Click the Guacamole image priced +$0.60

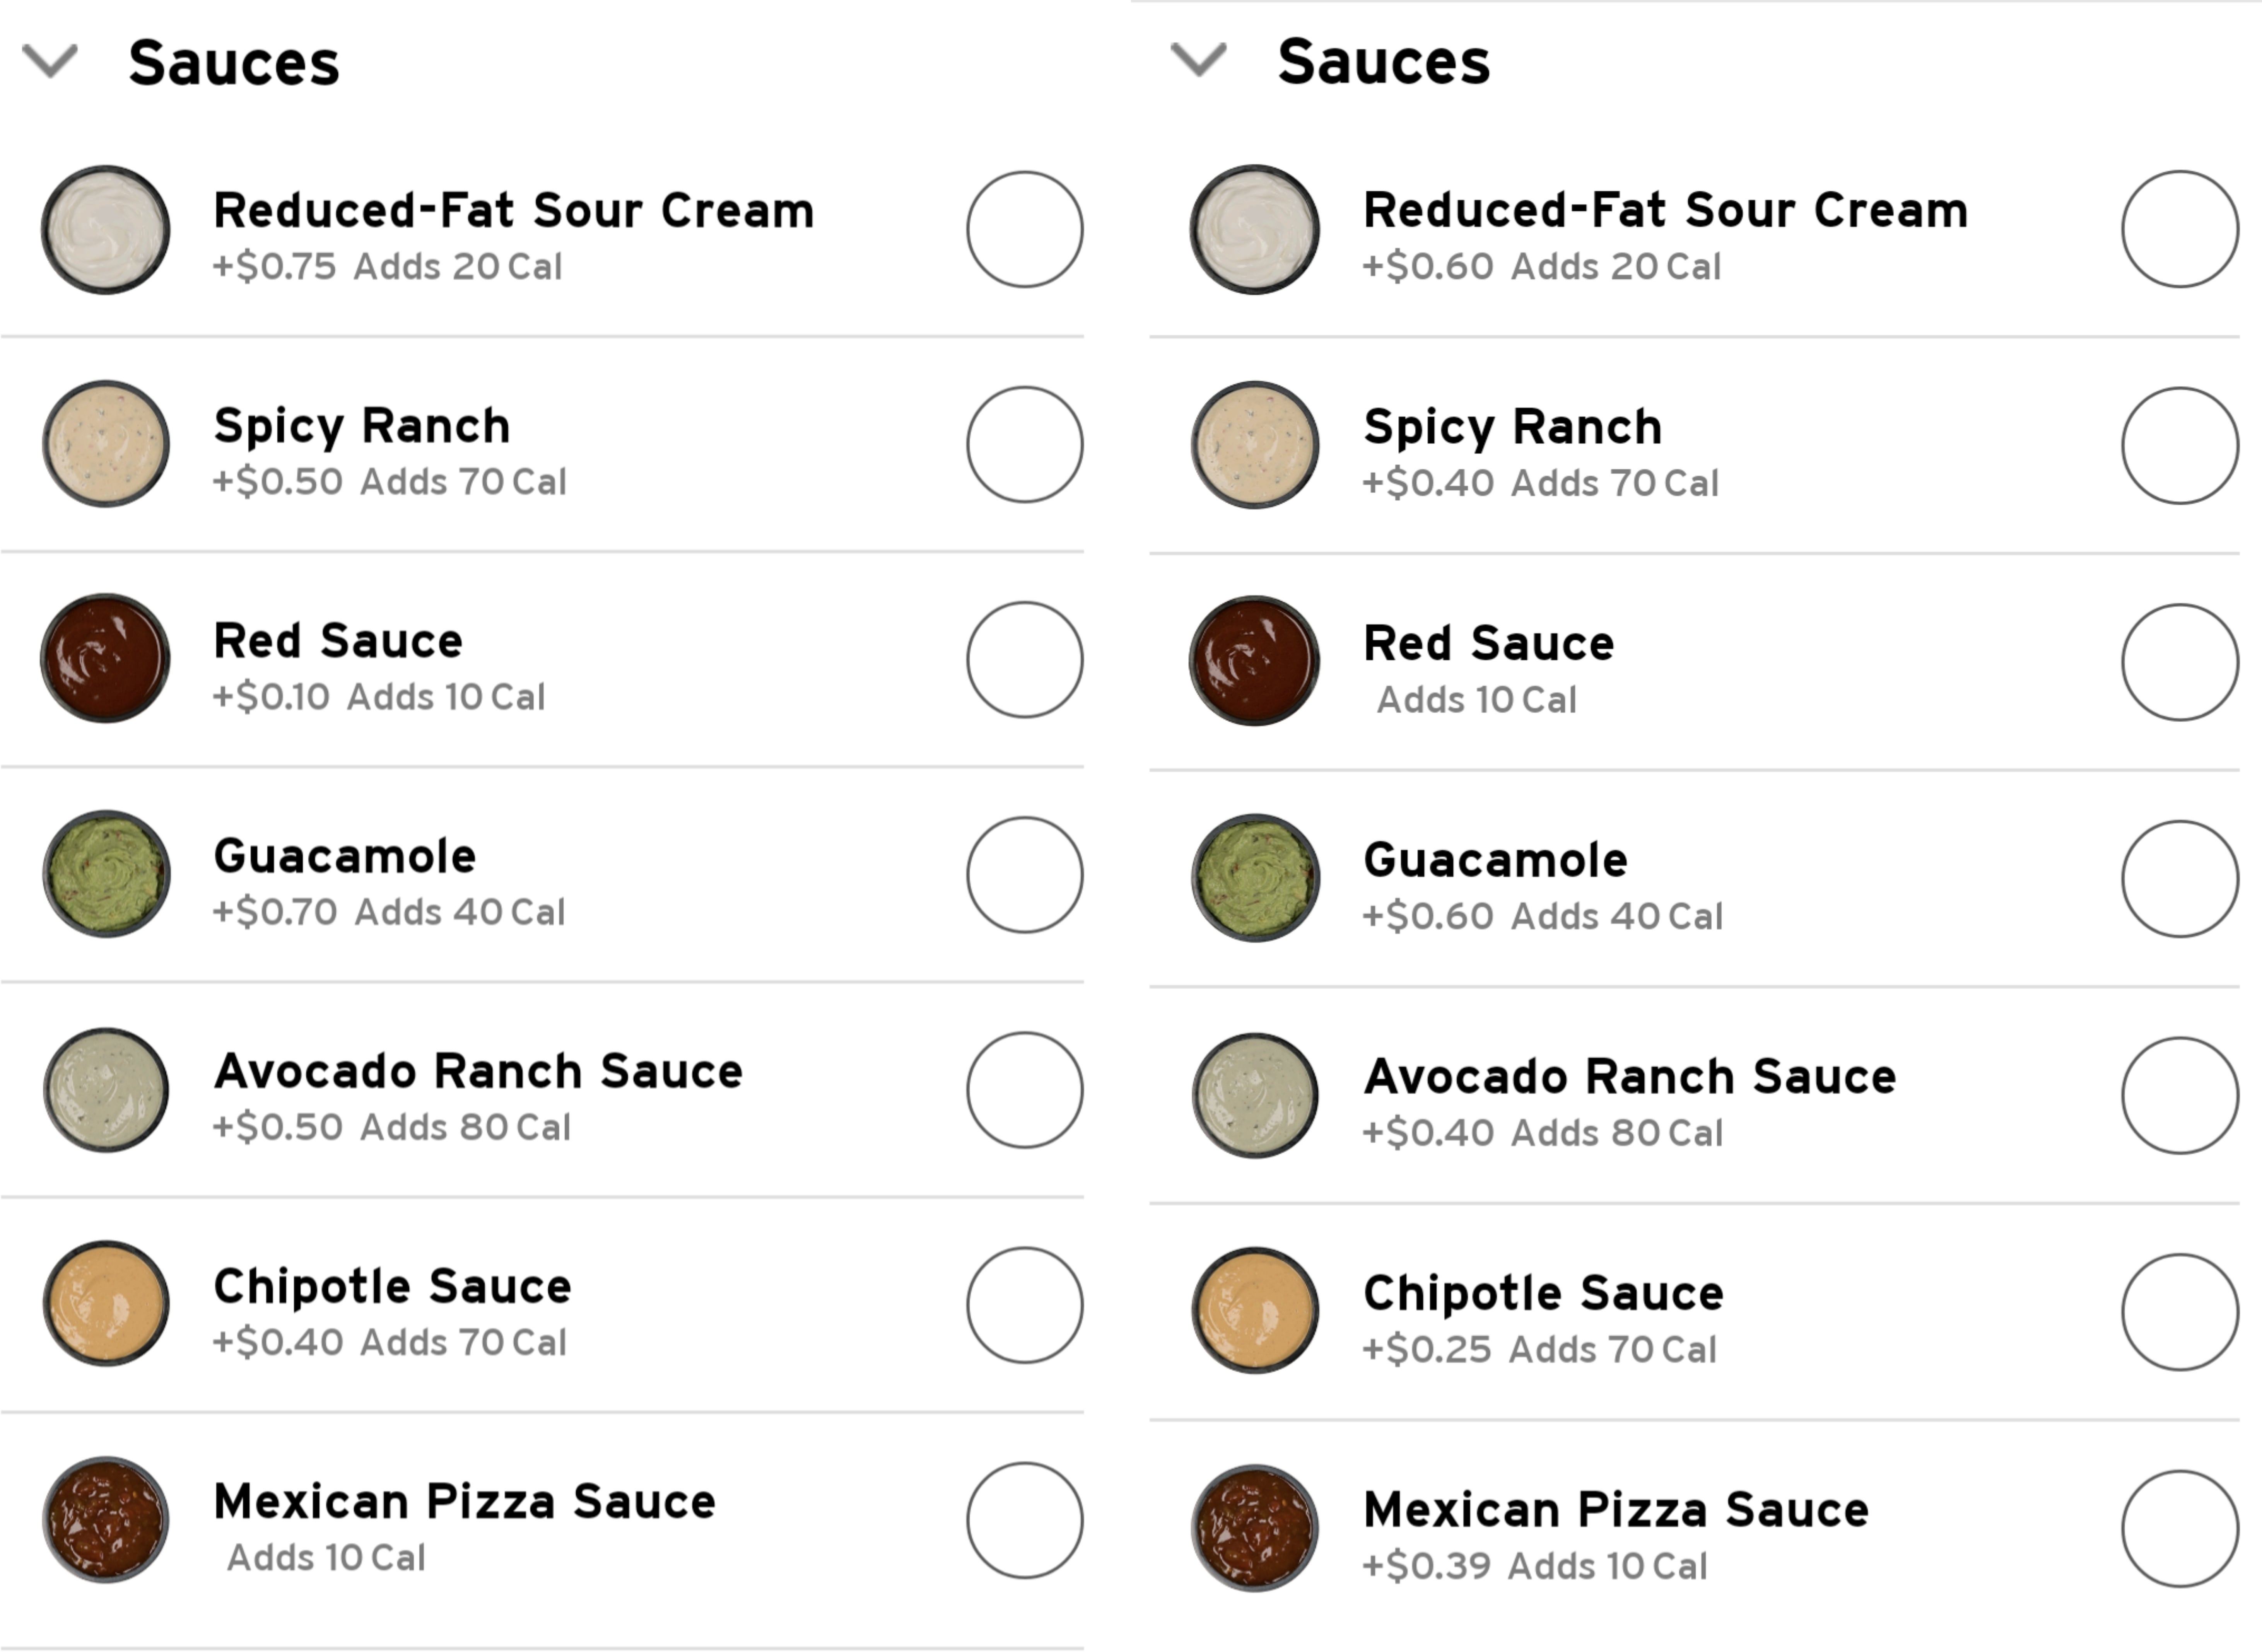click(1255, 878)
